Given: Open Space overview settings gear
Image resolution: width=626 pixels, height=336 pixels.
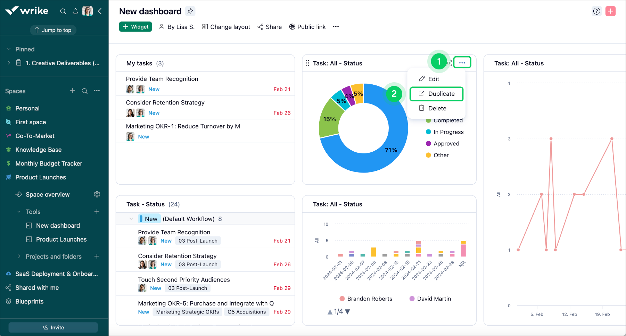Looking at the screenshot, I should pyautogui.click(x=97, y=194).
